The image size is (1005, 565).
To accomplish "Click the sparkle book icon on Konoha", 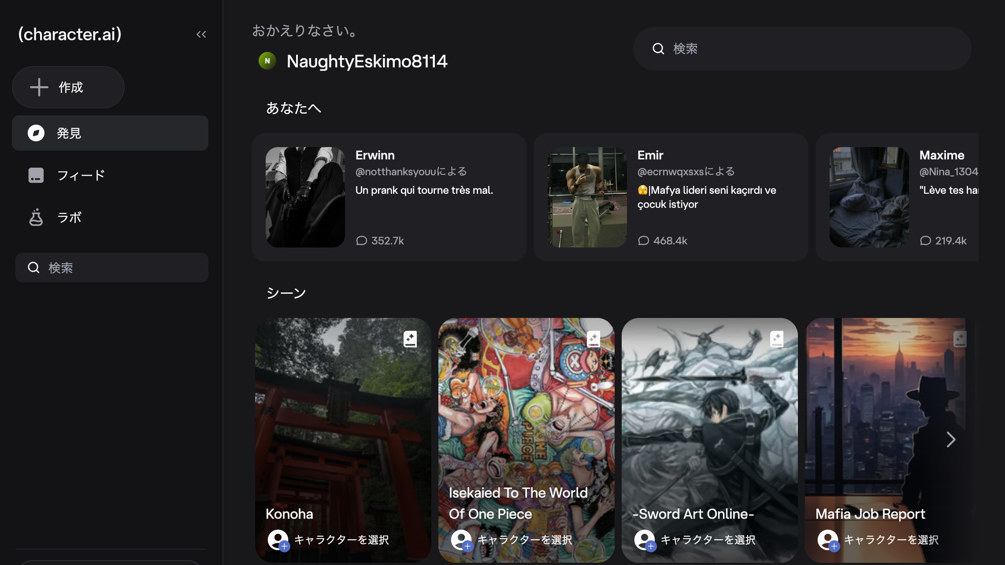I will point(410,339).
